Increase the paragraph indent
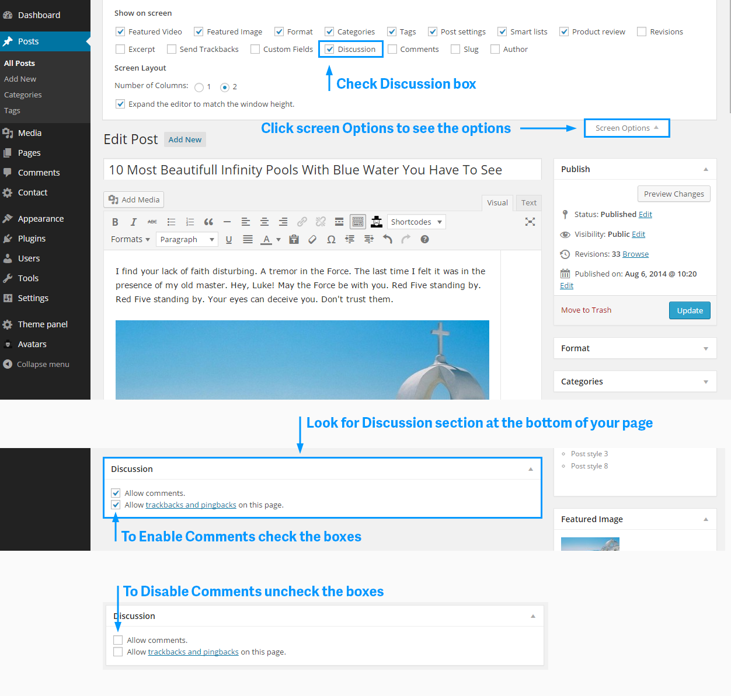 (368, 239)
